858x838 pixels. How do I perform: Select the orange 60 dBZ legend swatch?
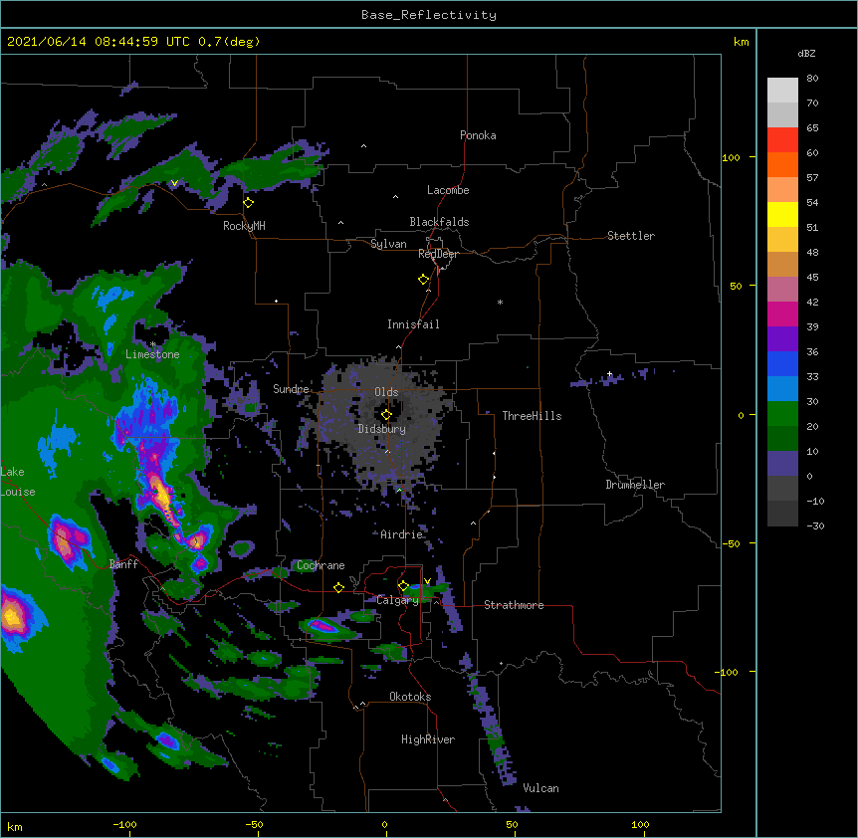point(782,165)
